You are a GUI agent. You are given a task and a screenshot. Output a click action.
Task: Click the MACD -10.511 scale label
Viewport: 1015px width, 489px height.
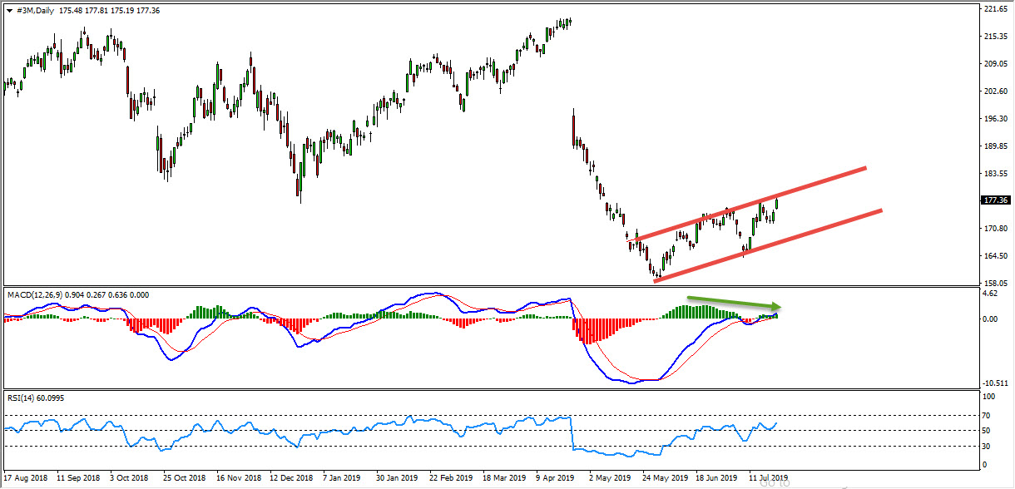(x=993, y=383)
